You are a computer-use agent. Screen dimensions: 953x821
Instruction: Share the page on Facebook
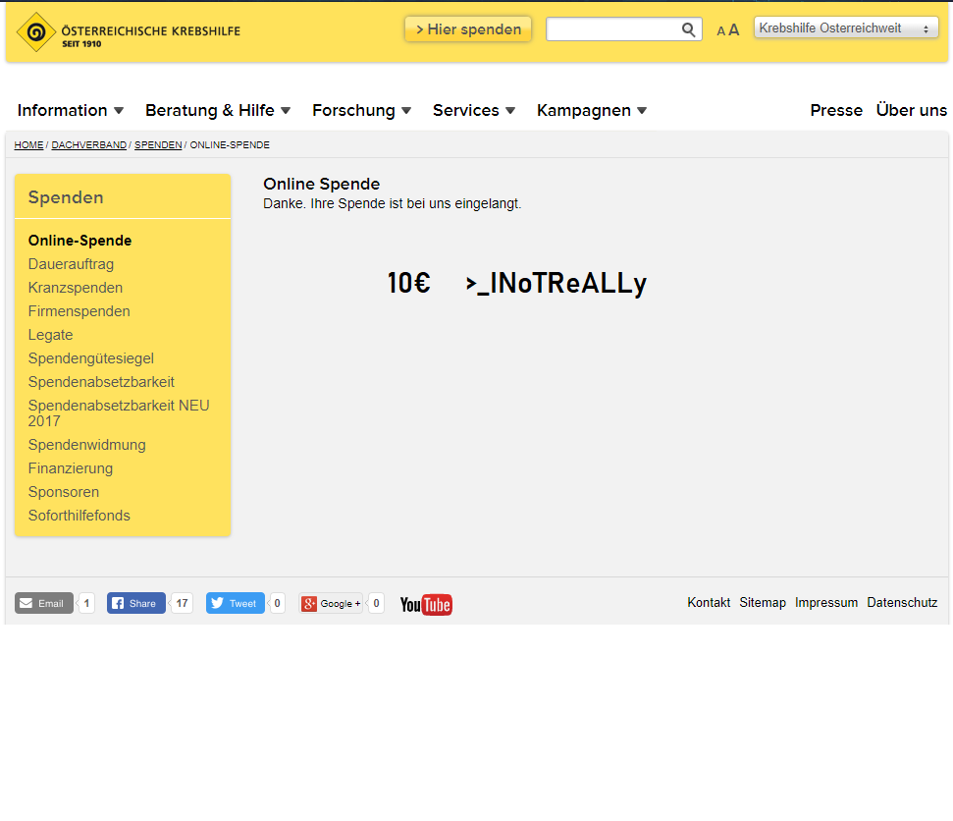pyautogui.click(x=136, y=603)
